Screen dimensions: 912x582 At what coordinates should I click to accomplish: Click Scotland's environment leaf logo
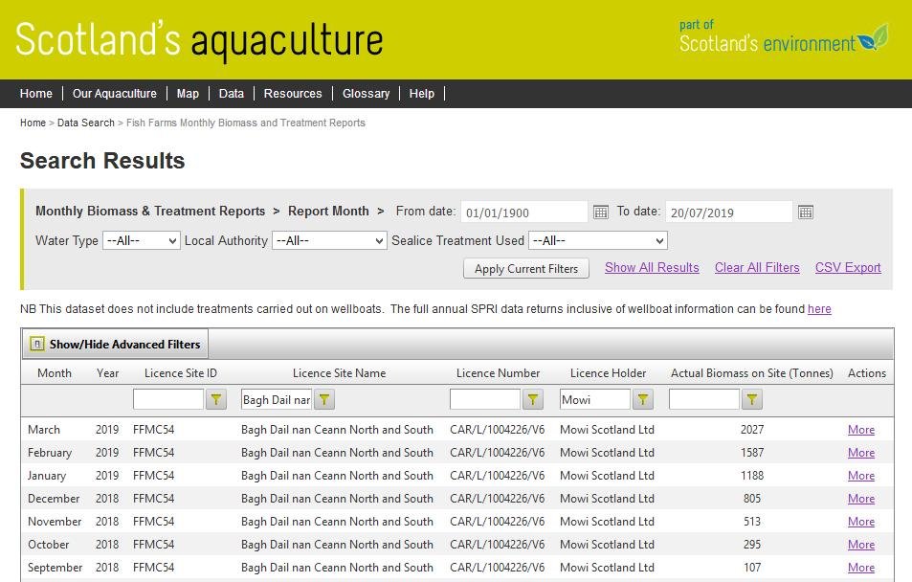click(872, 39)
